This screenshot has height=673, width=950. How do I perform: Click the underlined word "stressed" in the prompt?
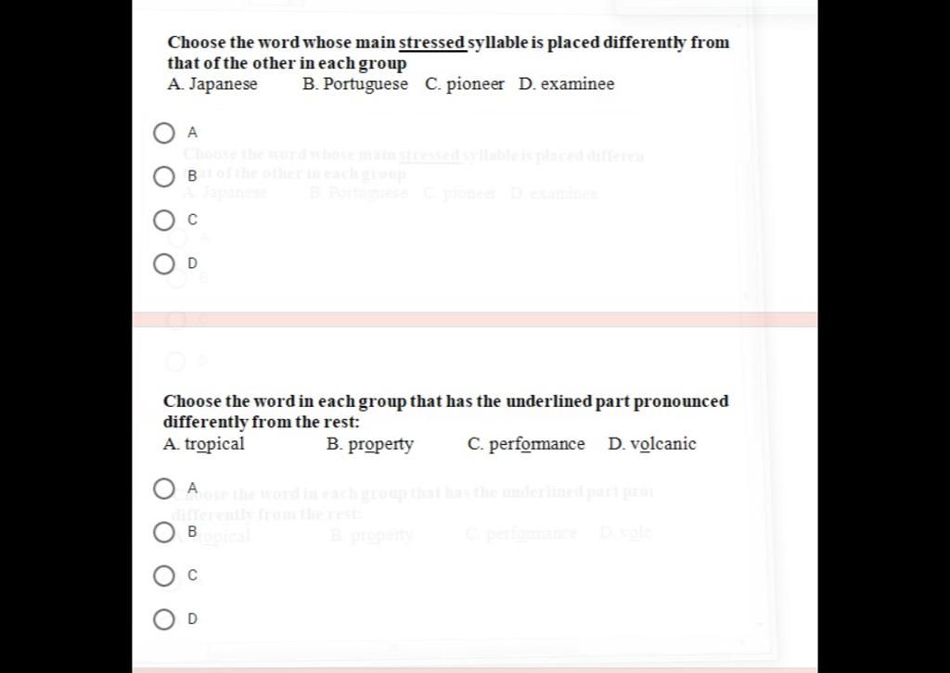(432, 43)
